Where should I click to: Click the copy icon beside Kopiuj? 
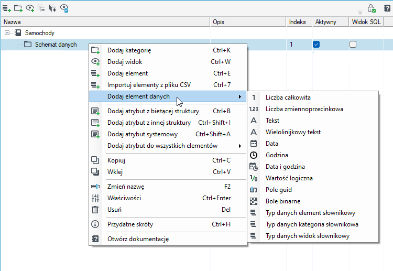point(95,160)
